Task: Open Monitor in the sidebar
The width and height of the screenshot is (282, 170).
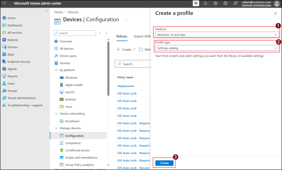Action: point(65,63)
